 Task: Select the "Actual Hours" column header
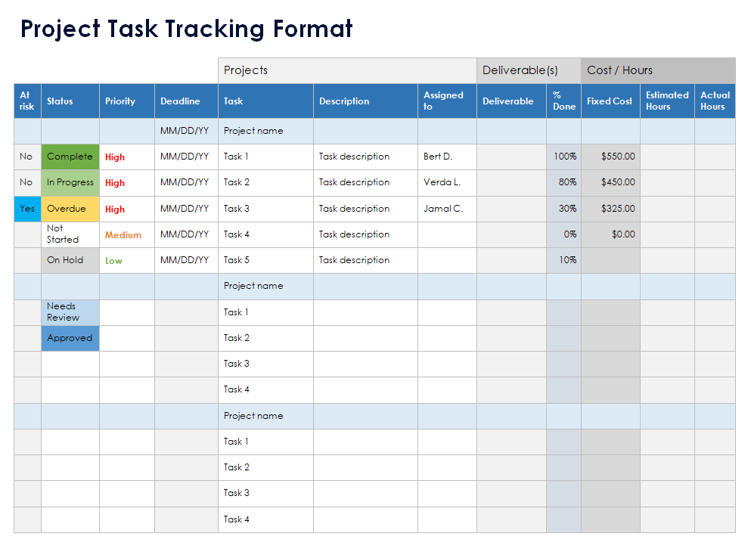[715, 101]
